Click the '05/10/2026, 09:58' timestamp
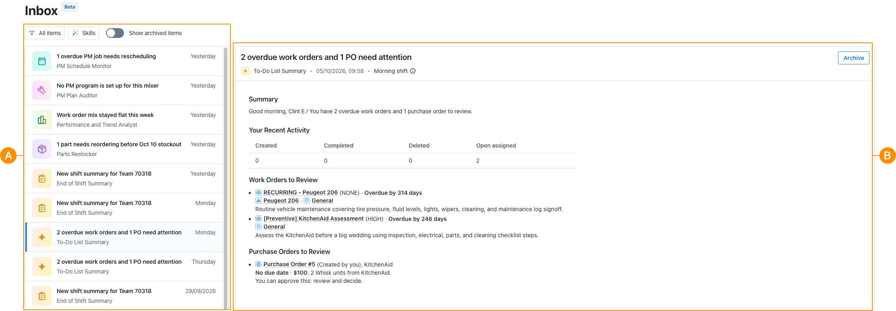Image resolution: width=896 pixels, height=311 pixels. [340, 71]
